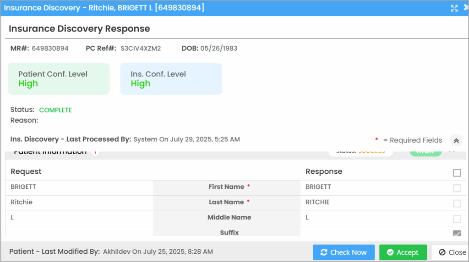Image resolution: width=469 pixels, height=262 pixels.
Task: Select the COMPLETE status text
Action: click(55, 110)
